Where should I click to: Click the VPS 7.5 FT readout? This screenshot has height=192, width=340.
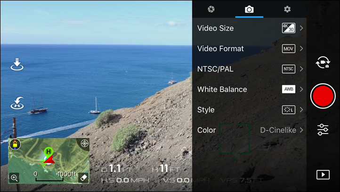(x=242, y=180)
